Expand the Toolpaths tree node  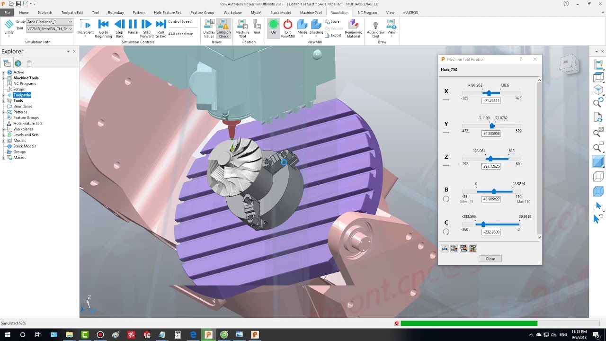point(4,95)
